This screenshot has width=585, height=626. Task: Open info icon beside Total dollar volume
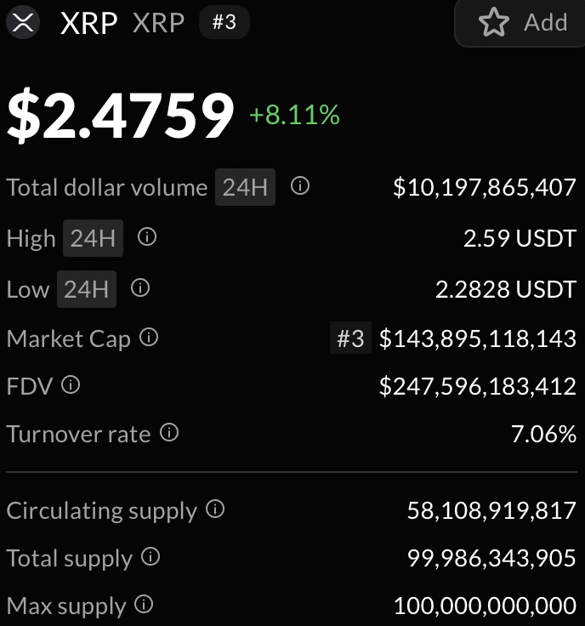pos(299,186)
